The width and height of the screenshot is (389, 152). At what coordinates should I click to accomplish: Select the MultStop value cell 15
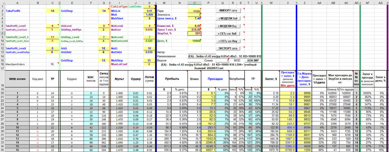coord(150,60)
